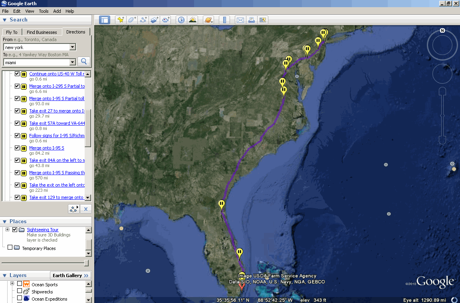This screenshot has width=460, height=303.
Task: Click View in Google Maps icon
Action: [263, 20]
